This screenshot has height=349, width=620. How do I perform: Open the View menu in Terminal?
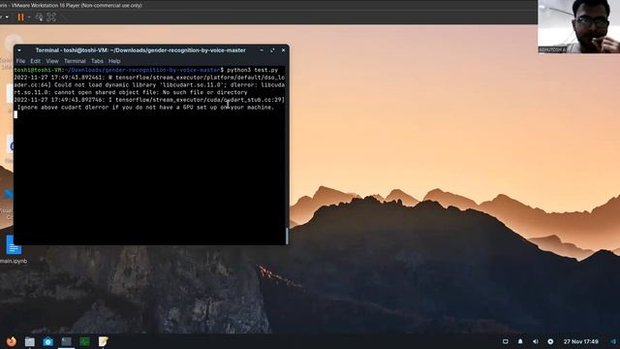pos(52,61)
